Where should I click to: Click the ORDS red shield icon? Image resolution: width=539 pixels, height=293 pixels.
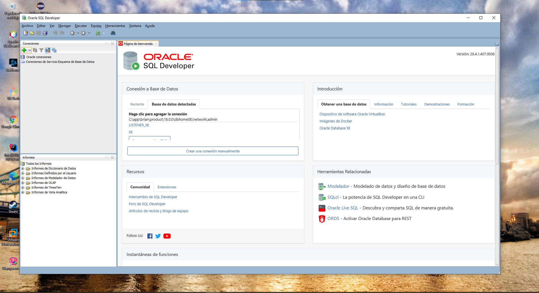coord(322,219)
